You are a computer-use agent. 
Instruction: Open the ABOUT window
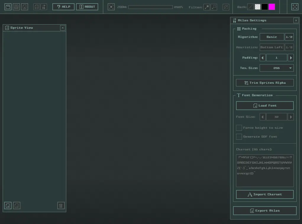[87, 7]
